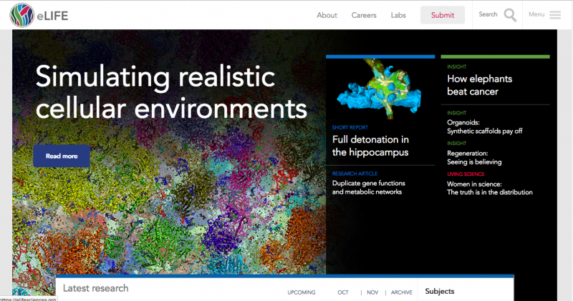
Task: Click the search magnifying glass icon
Action: 510,15
